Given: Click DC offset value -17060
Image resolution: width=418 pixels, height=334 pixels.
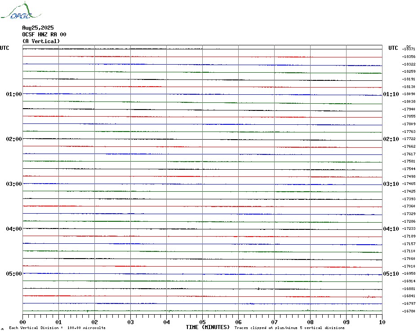Looking at the screenshot, I should (409, 259).
